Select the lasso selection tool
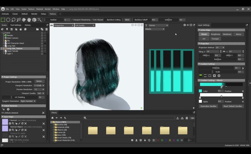Image resolution: width=251 pixels, height=154 pixels. click(x=13, y=20)
